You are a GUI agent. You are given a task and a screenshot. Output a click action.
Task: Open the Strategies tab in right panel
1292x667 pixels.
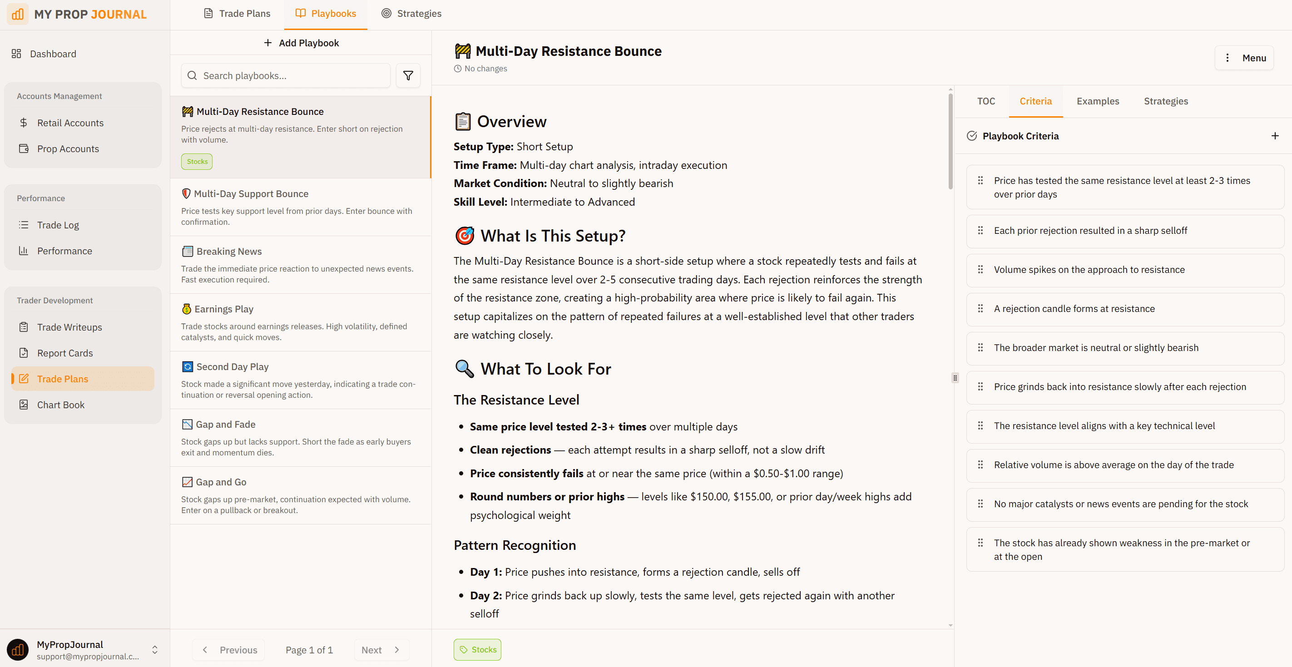coord(1166,101)
